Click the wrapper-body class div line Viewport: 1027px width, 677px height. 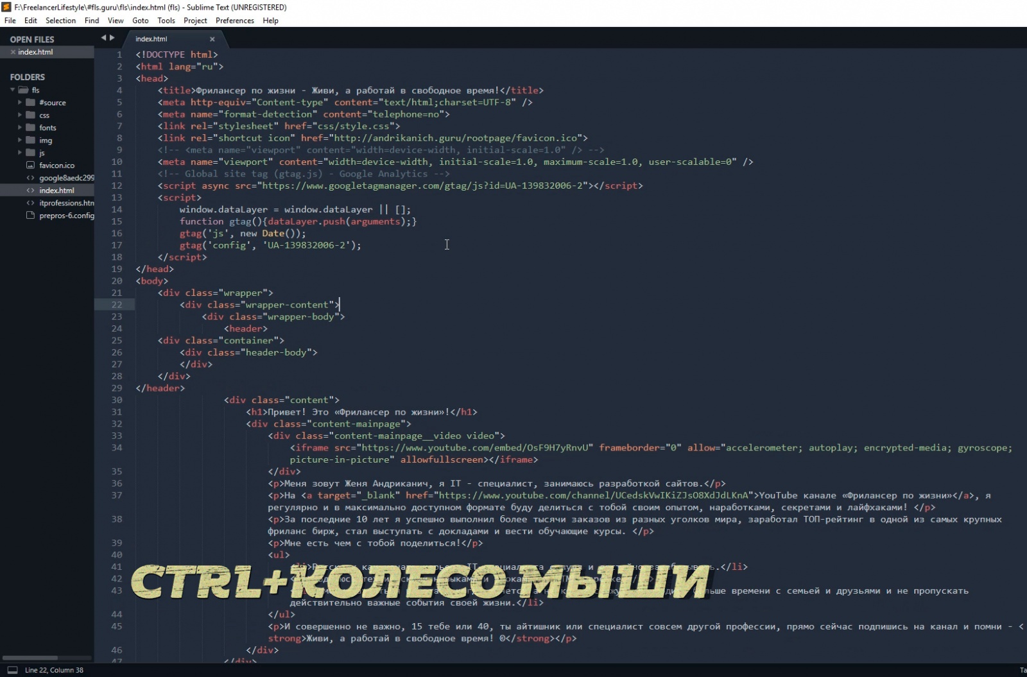click(x=273, y=317)
